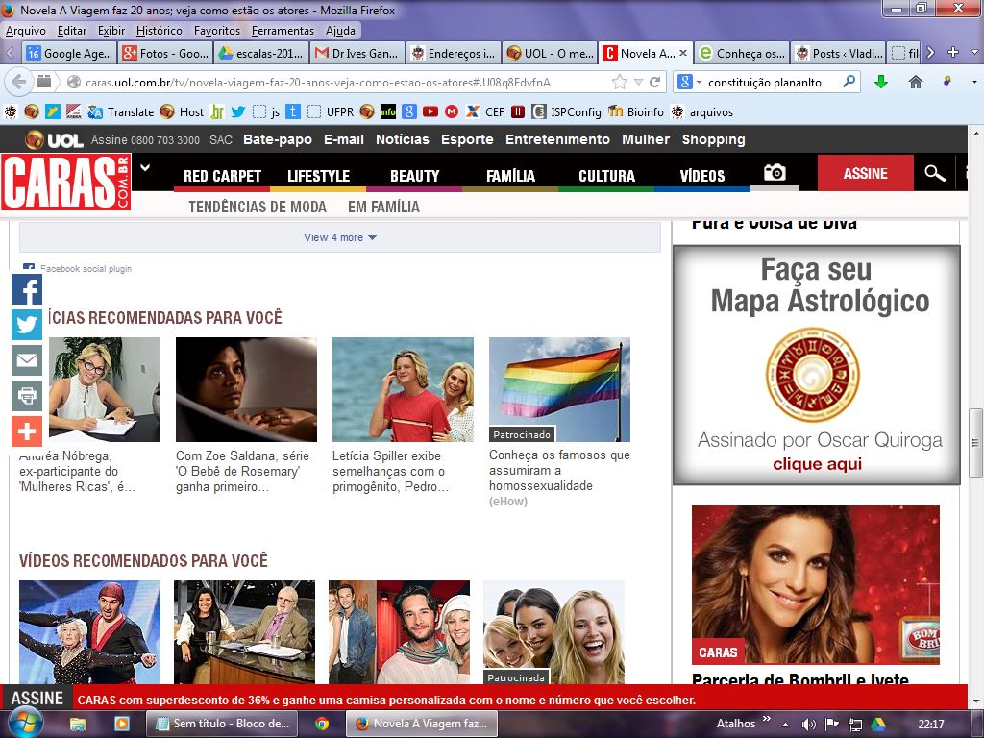Expand the View 4 more comments dropdown
This screenshot has height=738, width=984.
click(339, 237)
